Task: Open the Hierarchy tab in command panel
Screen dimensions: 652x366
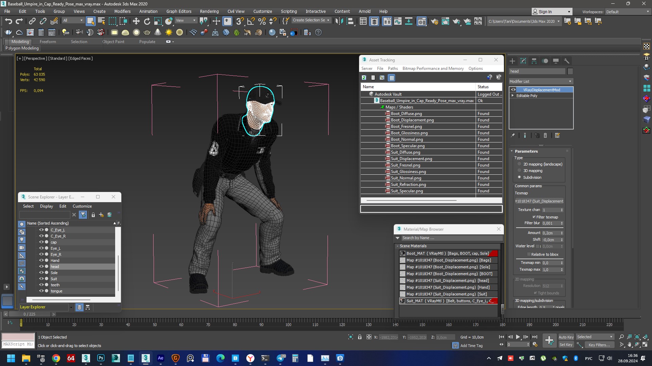Action: click(x=534, y=61)
